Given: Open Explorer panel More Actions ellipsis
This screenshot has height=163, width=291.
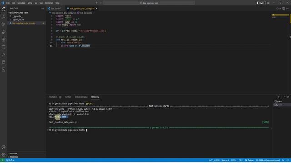Looking at the screenshot, I should click(42, 8).
